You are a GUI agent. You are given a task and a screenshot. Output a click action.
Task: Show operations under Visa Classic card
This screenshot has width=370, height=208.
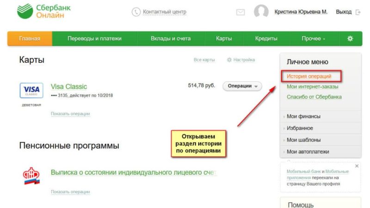pyautogui.click(x=70, y=114)
